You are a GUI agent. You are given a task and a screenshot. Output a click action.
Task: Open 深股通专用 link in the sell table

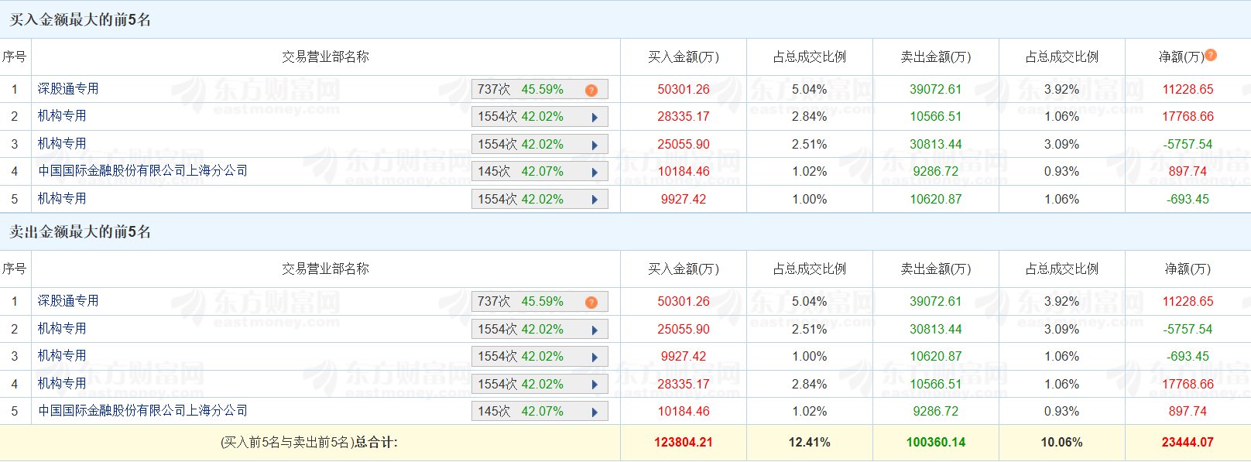68,301
